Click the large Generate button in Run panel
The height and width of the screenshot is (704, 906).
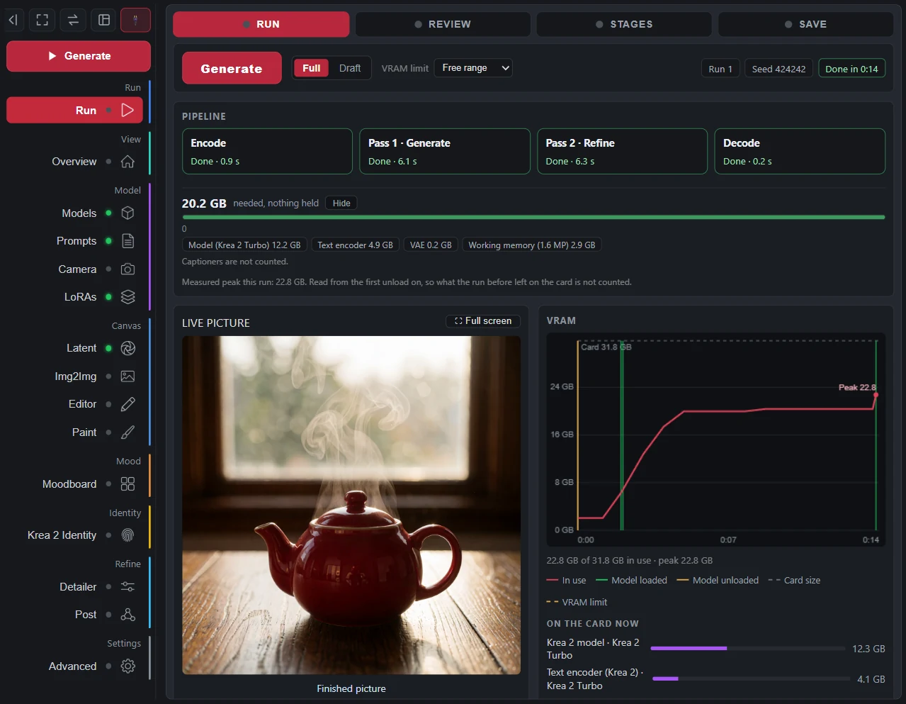tap(232, 69)
